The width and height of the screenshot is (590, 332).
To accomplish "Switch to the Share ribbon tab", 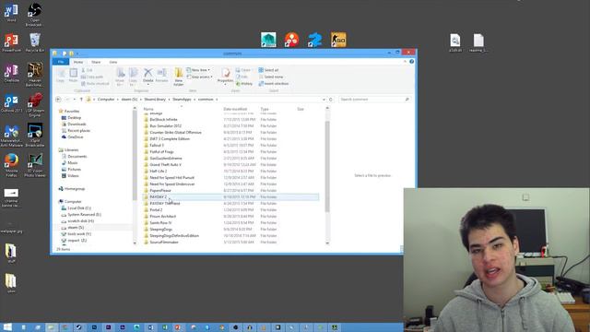I will pyautogui.click(x=96, y=62).
